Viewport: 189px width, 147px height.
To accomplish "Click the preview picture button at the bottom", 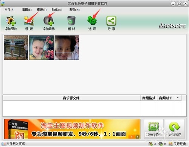I will 153,129.
